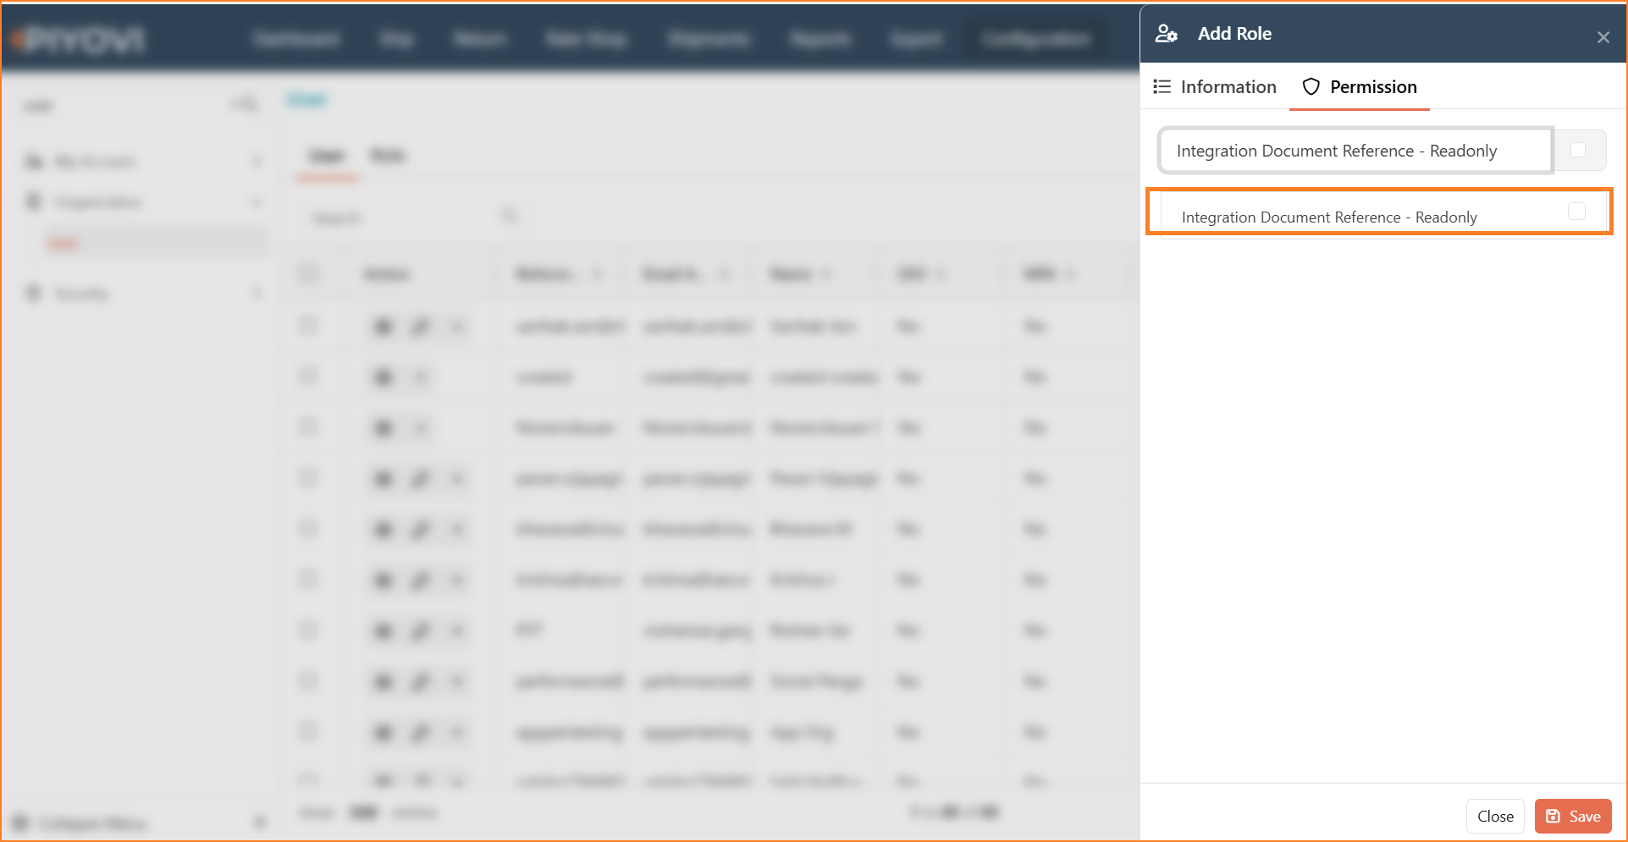The width and height of the screenshot is (1628, 842).
Task: Toggle the select-all checkbox beside the search field
Action: [1578, 150]
